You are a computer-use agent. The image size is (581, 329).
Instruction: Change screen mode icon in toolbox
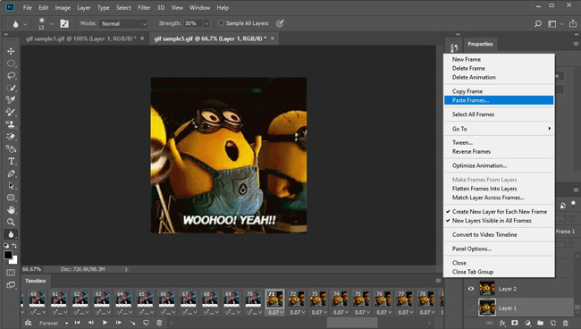(x=11, y=285)
